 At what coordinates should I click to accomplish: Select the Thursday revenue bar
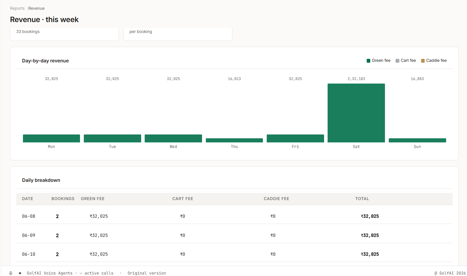click(x=234, y=140)
